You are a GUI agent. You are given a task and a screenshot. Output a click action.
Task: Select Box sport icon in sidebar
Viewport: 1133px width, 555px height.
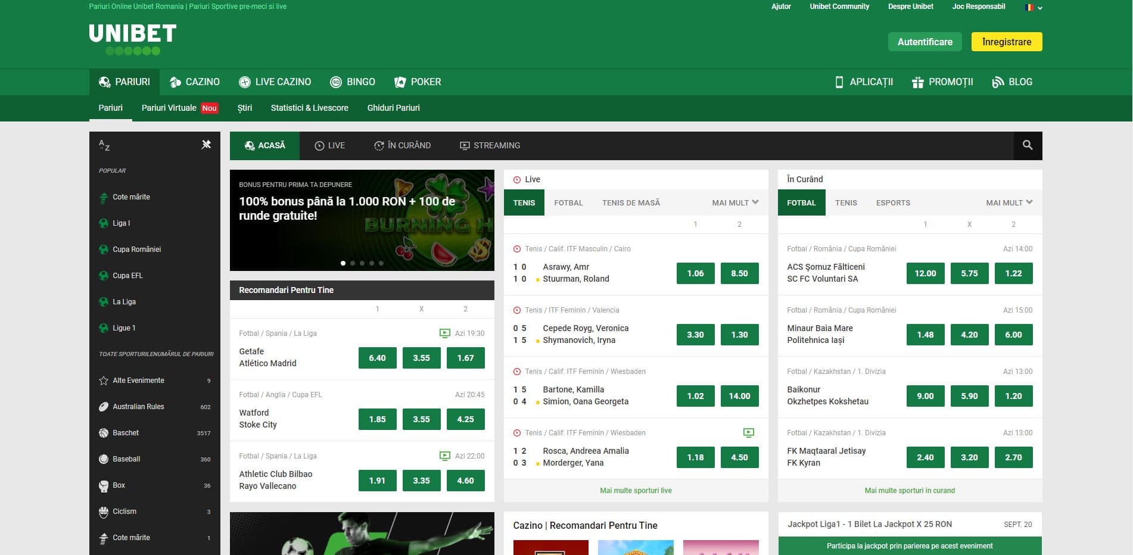[104, 485]
